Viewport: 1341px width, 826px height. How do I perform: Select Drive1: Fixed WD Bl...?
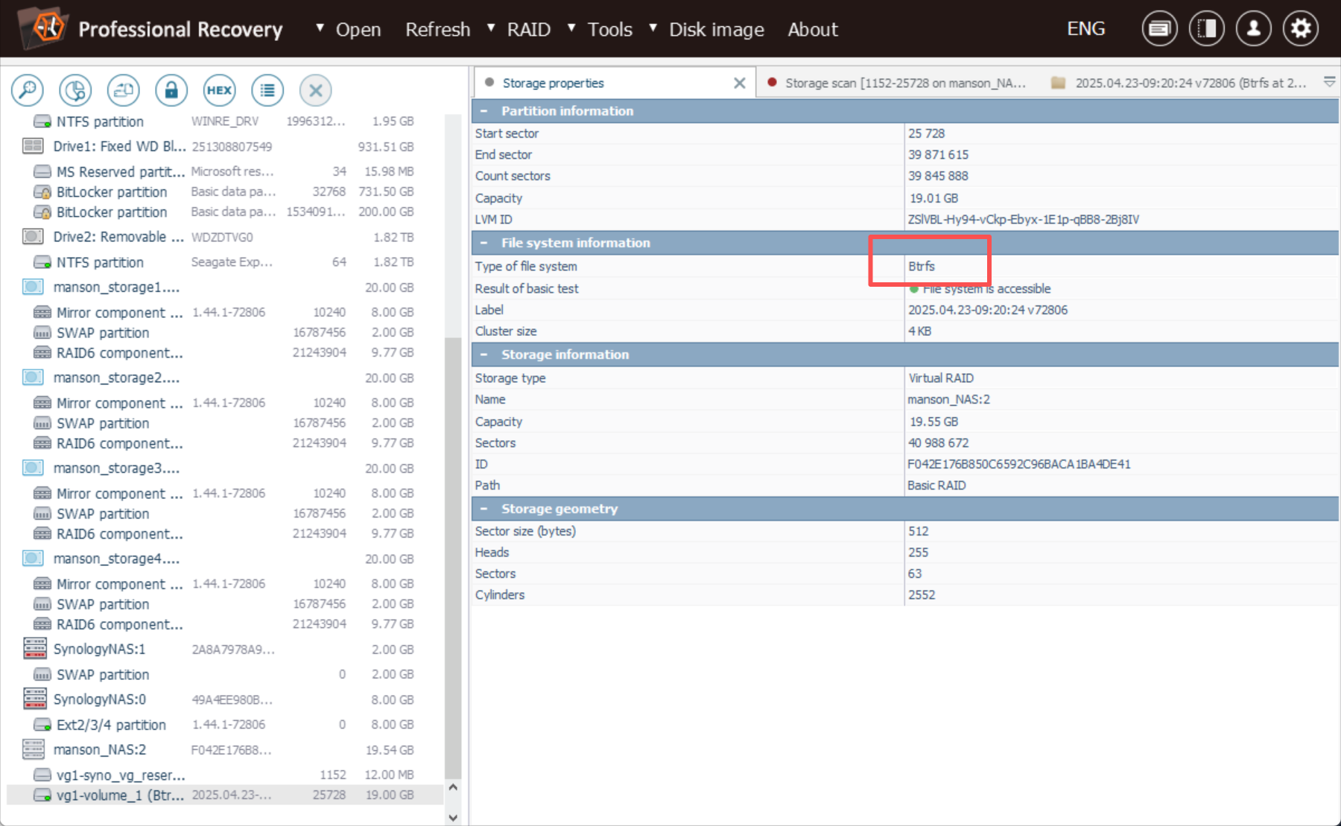[224, 146]
